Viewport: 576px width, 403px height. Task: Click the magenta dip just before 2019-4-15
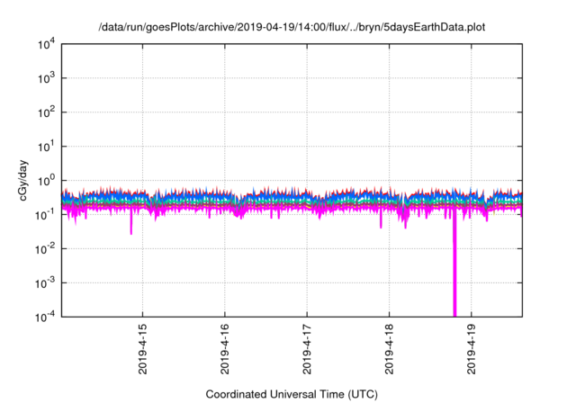pyautogui.click(x=131, y=223)
